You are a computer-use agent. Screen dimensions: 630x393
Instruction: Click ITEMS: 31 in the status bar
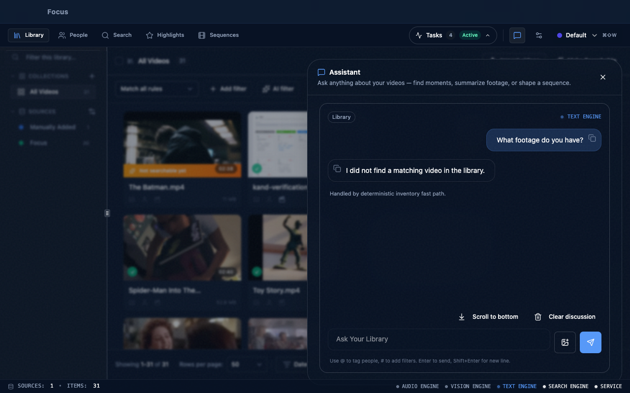click(x=83, y=386)
